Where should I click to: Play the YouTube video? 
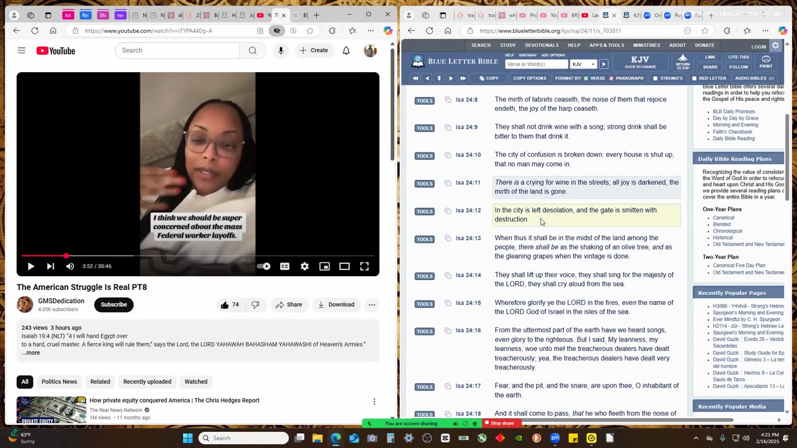tap(31, 266)
